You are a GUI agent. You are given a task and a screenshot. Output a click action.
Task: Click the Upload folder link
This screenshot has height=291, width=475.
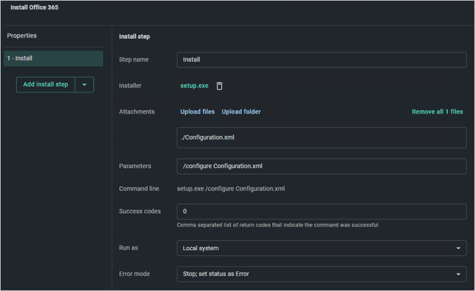241,112
